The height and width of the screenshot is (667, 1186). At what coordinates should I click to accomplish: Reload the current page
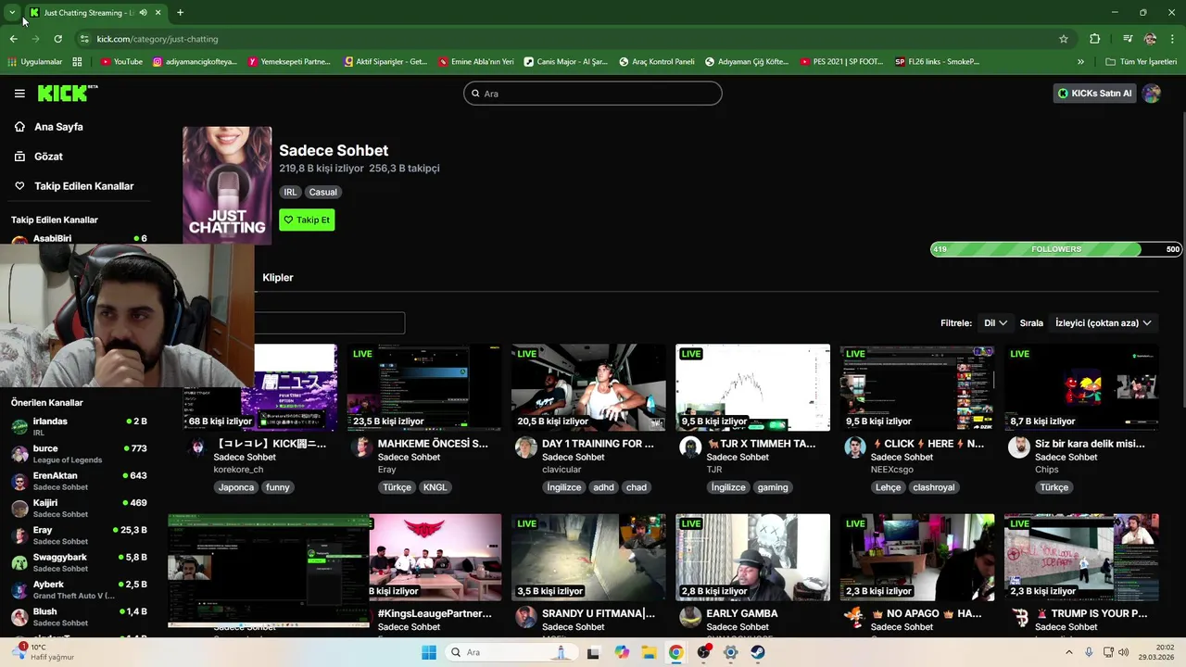[x=57, y=39]
